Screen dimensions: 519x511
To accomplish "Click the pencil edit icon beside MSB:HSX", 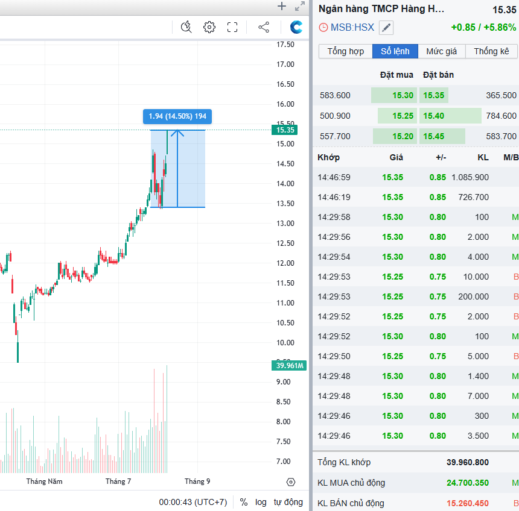I will [386, 28].
